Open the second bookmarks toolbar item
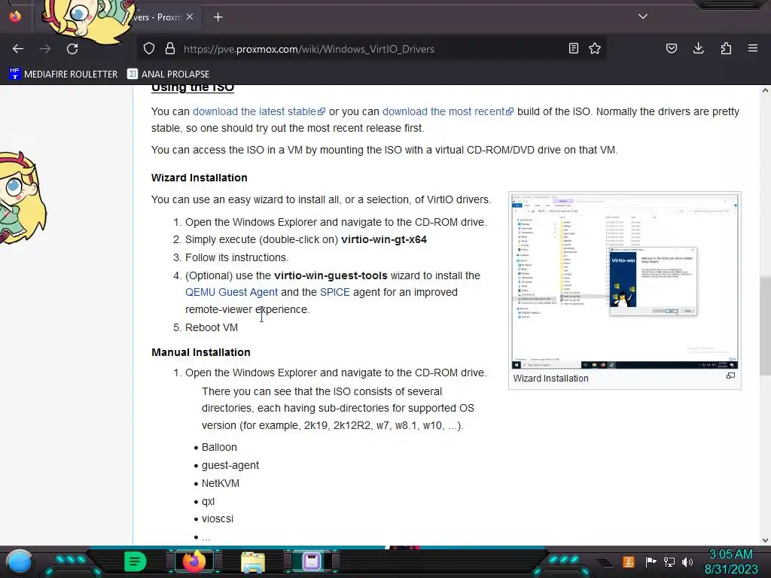771x578 pixels. tap(168, 75)
